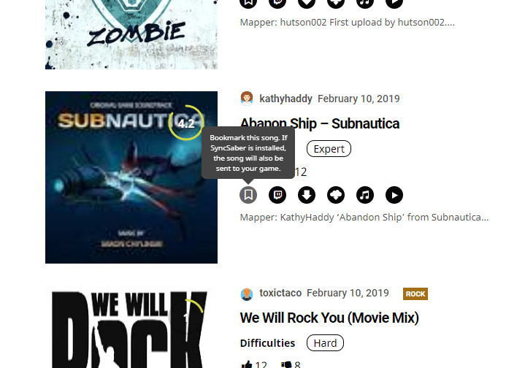Download the Zombie song by hutson002
This screenshot has height=368, width=525.
point(307,3)
